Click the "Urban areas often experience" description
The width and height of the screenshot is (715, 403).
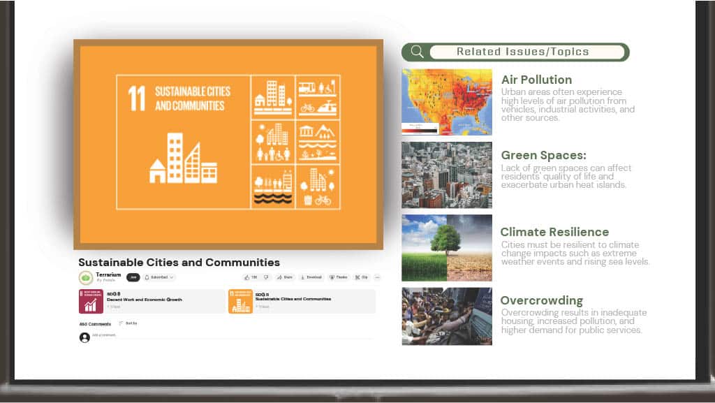(568, 105)
